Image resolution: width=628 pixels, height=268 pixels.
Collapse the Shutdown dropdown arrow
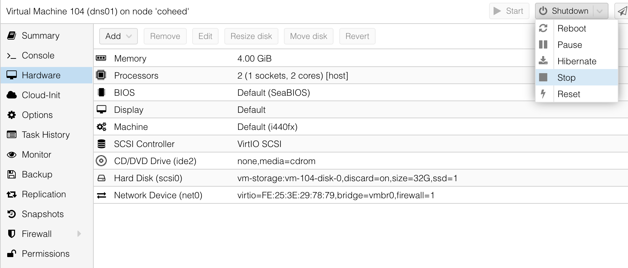pyautogui.click(x=600, y=11)
